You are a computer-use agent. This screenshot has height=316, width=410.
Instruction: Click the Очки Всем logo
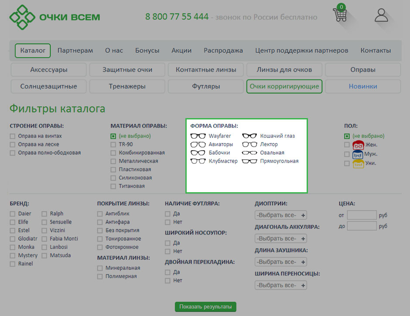point(55,17)
